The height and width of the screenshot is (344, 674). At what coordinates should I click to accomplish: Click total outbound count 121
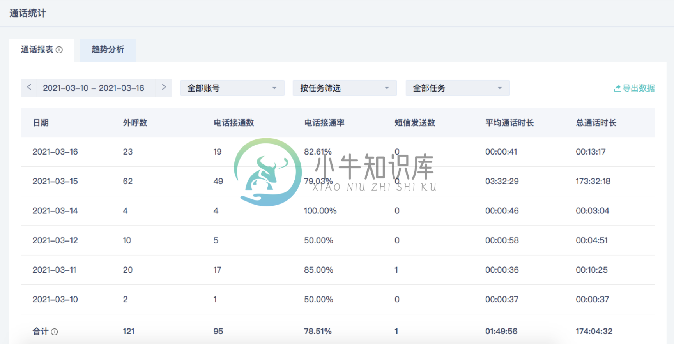pyautogui.click(x=129, y=332)
